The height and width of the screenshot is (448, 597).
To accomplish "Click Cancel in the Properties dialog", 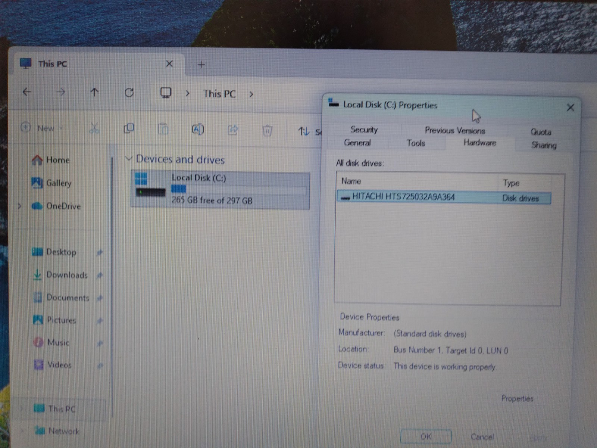I will coord(482,437).
